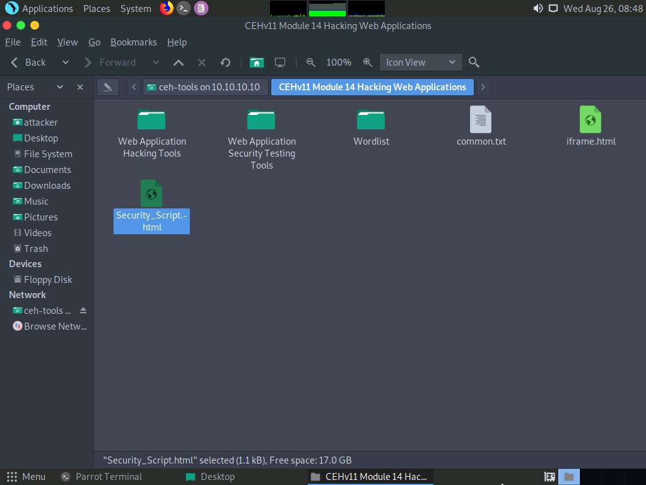Open the Icon View dropdown
This screenshot has width=646, height=485.
[420, 62]
